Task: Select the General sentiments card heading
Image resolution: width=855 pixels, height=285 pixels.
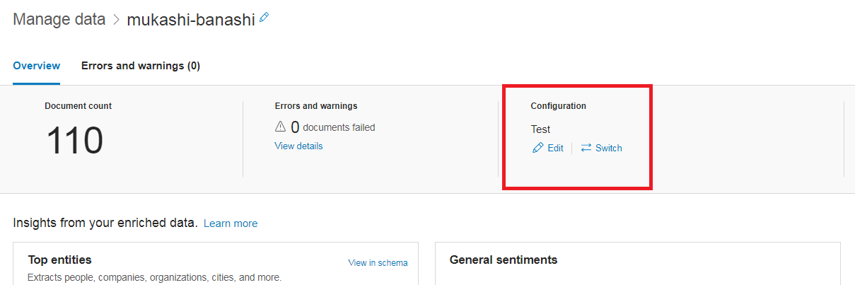Action: click(x=503, y=260)
